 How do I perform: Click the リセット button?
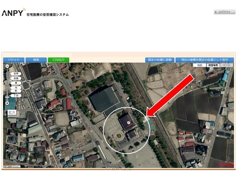point(14,60)
